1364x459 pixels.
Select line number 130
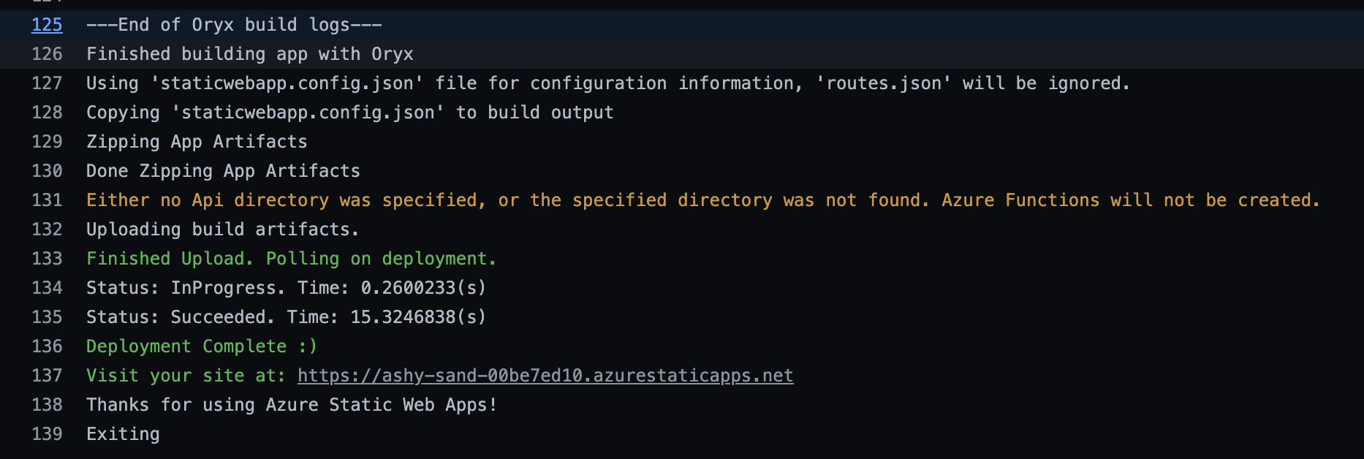(47, 171)
